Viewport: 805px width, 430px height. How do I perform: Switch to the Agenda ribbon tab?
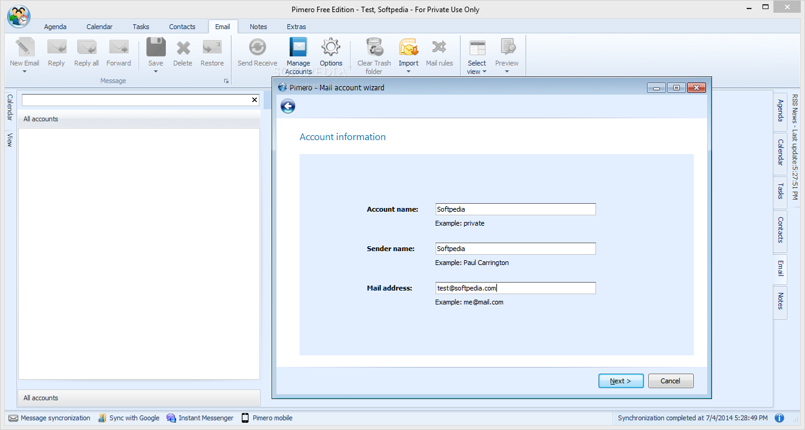tap(55, 27)
